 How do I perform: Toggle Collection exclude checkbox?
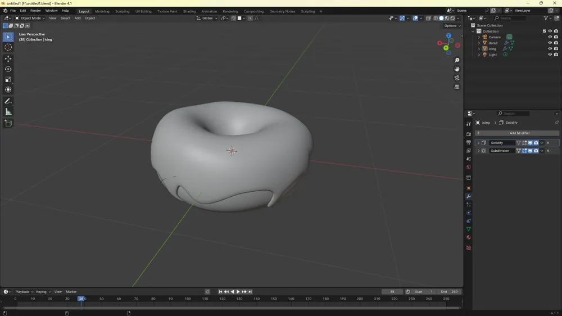(x=544, y=31)
